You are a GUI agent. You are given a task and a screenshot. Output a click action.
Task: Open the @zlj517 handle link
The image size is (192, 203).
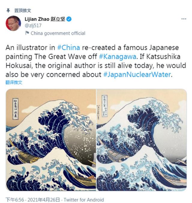[33, 26]
